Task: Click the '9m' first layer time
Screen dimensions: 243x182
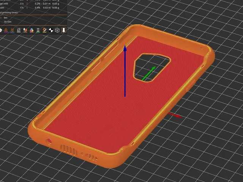Action: coord(5,18)
